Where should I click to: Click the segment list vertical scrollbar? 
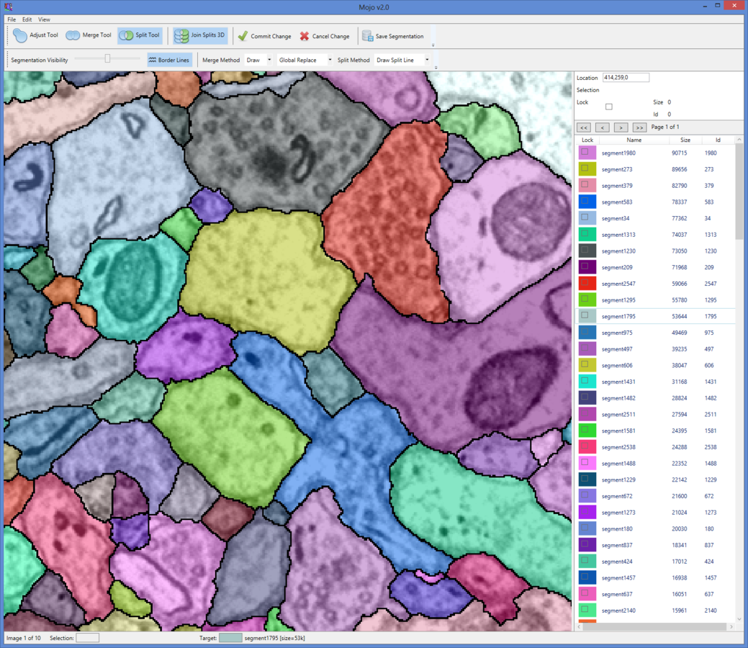click(x=739, y=191)
